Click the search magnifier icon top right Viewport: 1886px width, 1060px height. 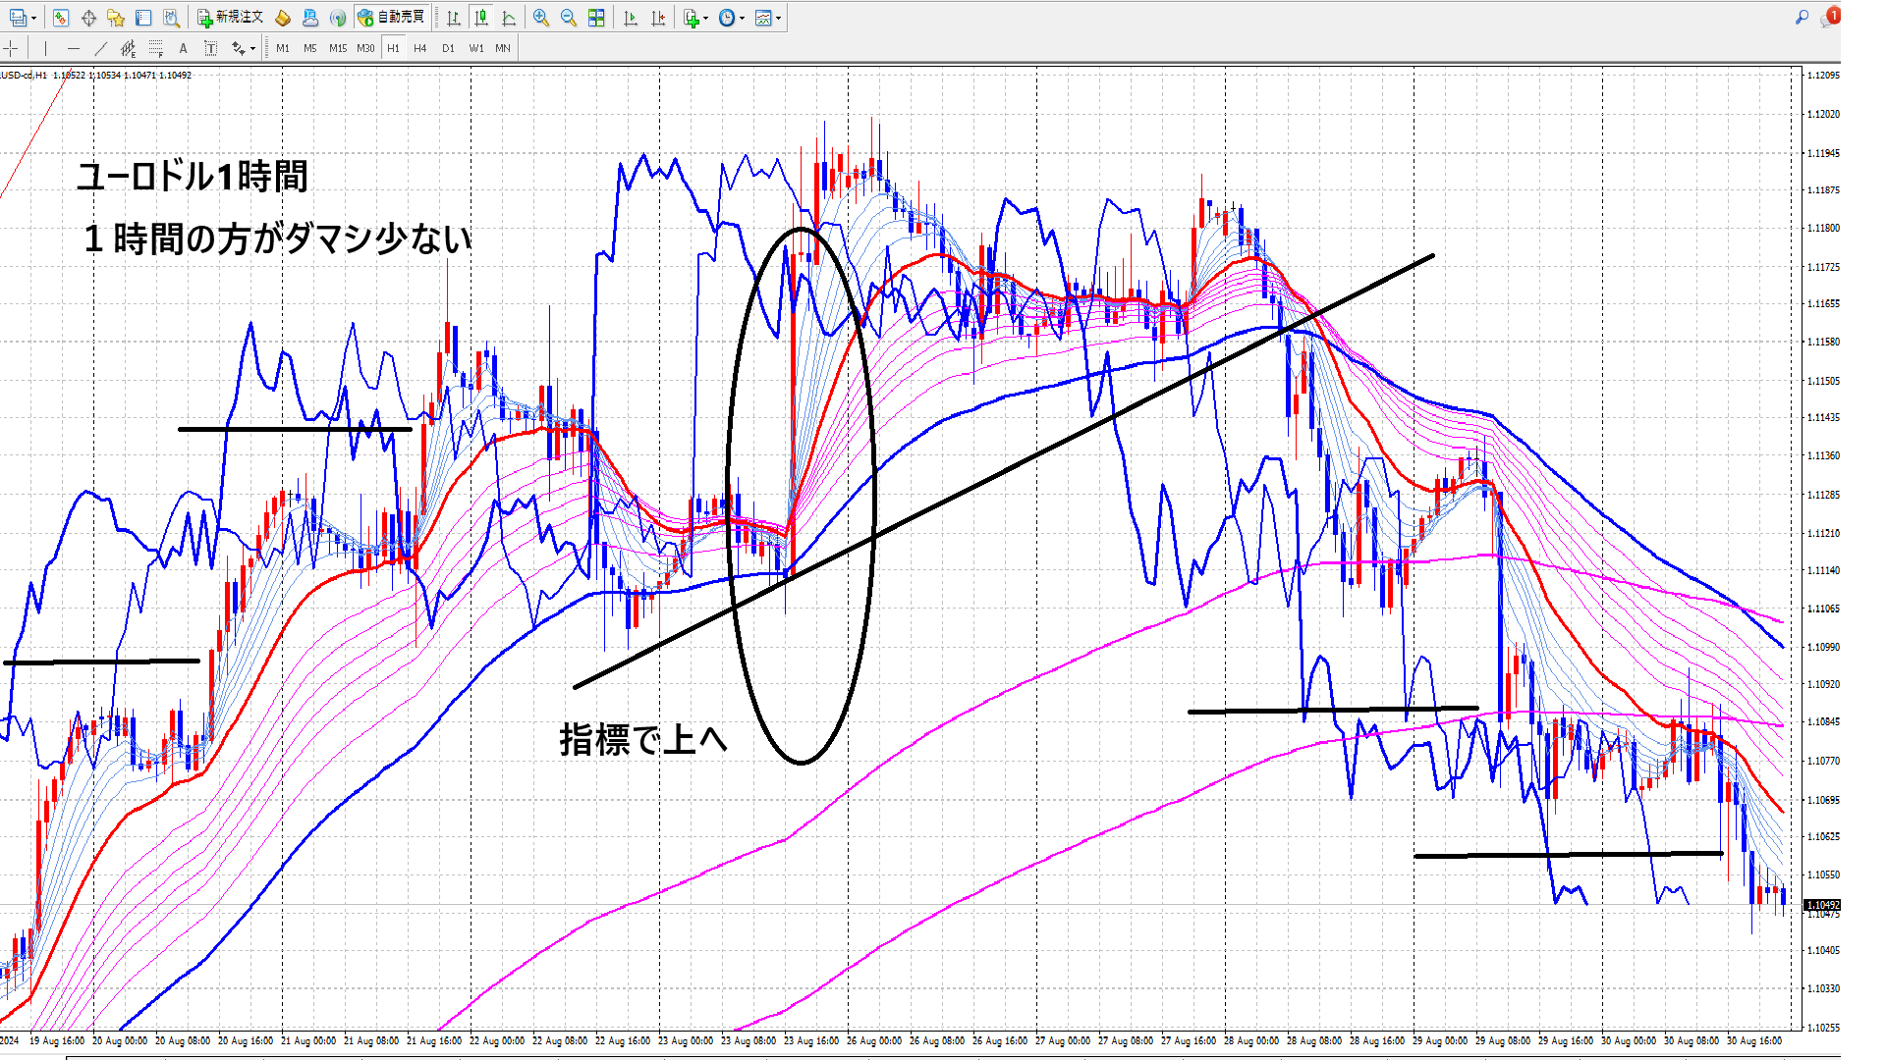[1802, 18]
